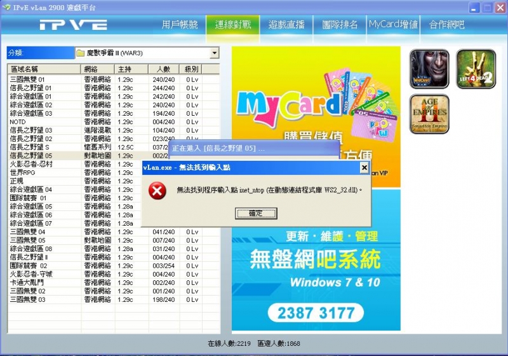Expand the 魔獸爭霸 III category dropdown arrow
This screenshot has height=356, width=508.
214,53
